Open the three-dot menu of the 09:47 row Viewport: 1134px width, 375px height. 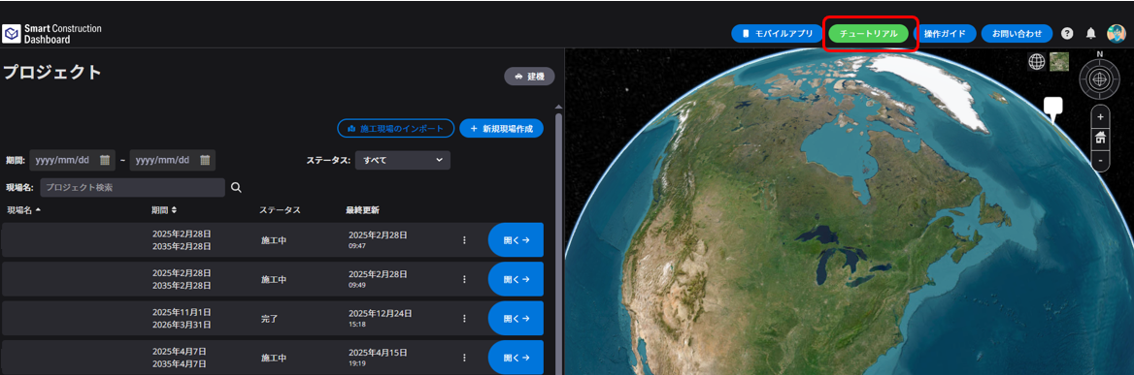[464, 240]
